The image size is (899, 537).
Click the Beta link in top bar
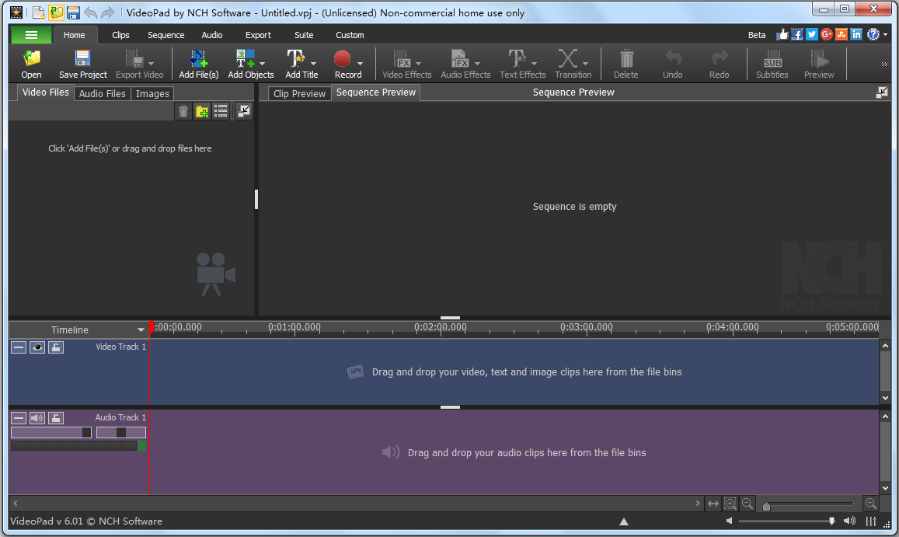pyautogui.click(x=756, y=35)
